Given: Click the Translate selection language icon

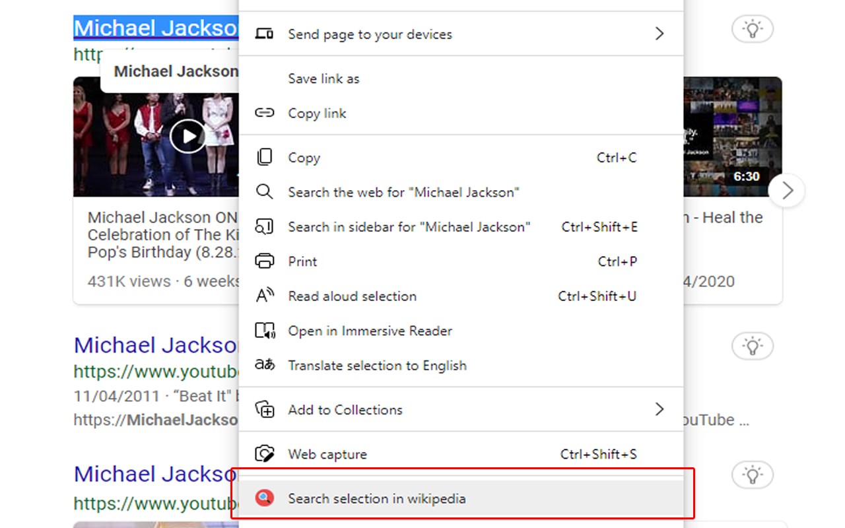Looking at the screenshot, I should point(264,365).
